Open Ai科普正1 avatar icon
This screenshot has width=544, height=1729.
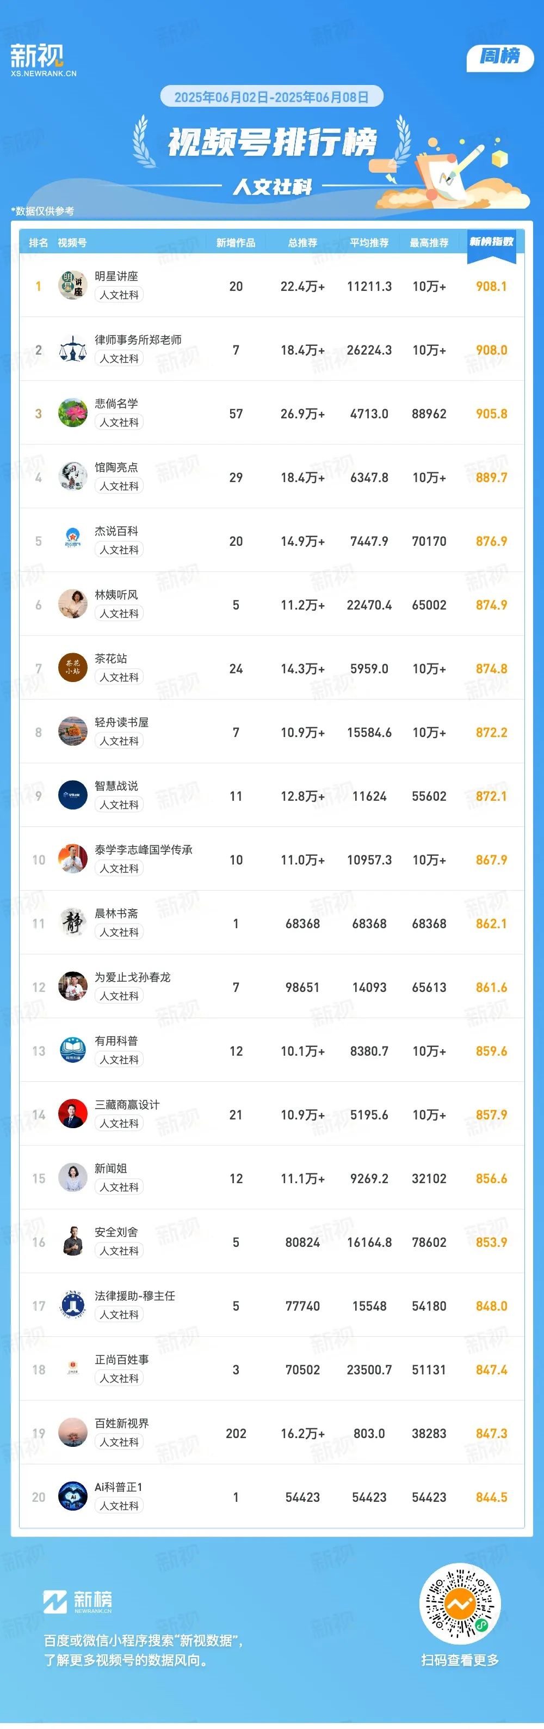click(72, 1497)
